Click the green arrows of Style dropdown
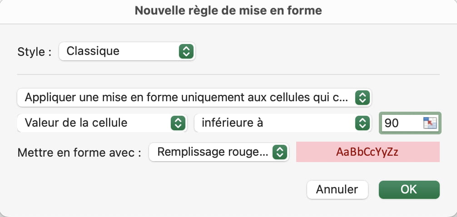457x217 pixels. [x=186, y=52]
